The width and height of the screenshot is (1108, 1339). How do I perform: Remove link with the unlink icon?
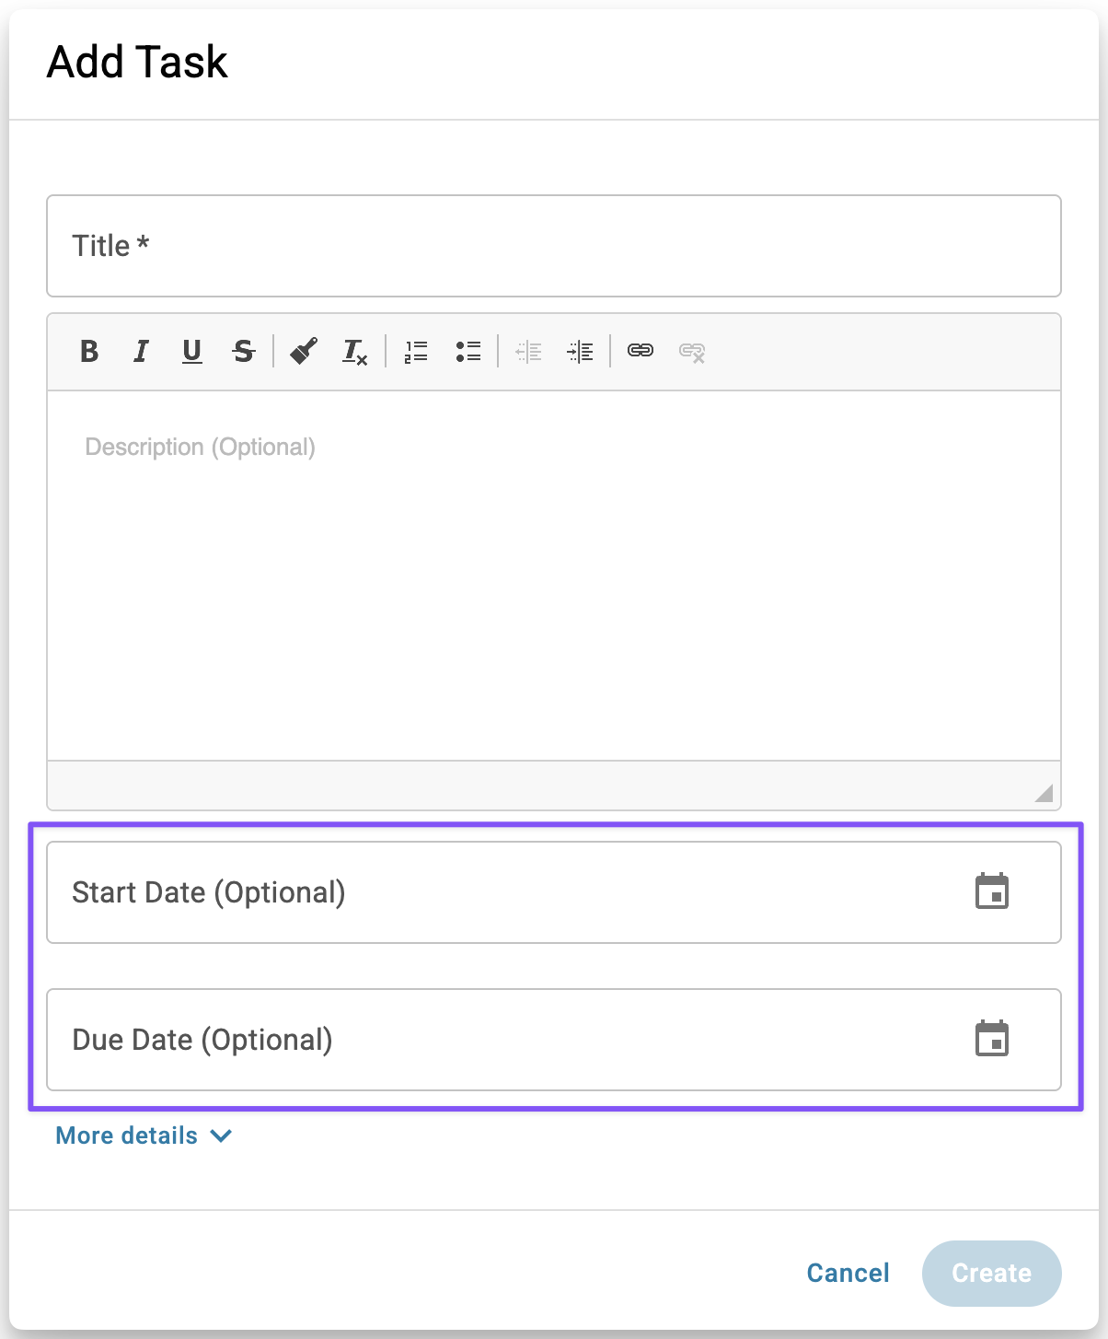692,351
